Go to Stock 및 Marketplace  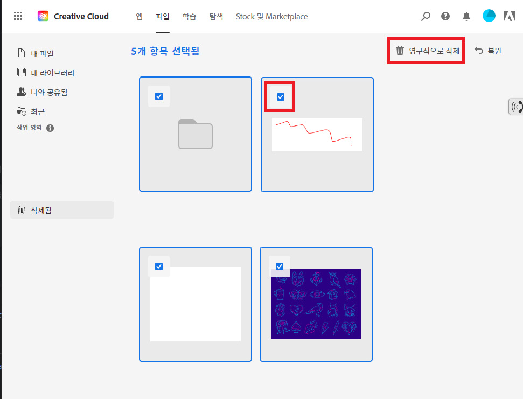pos(271,16)
